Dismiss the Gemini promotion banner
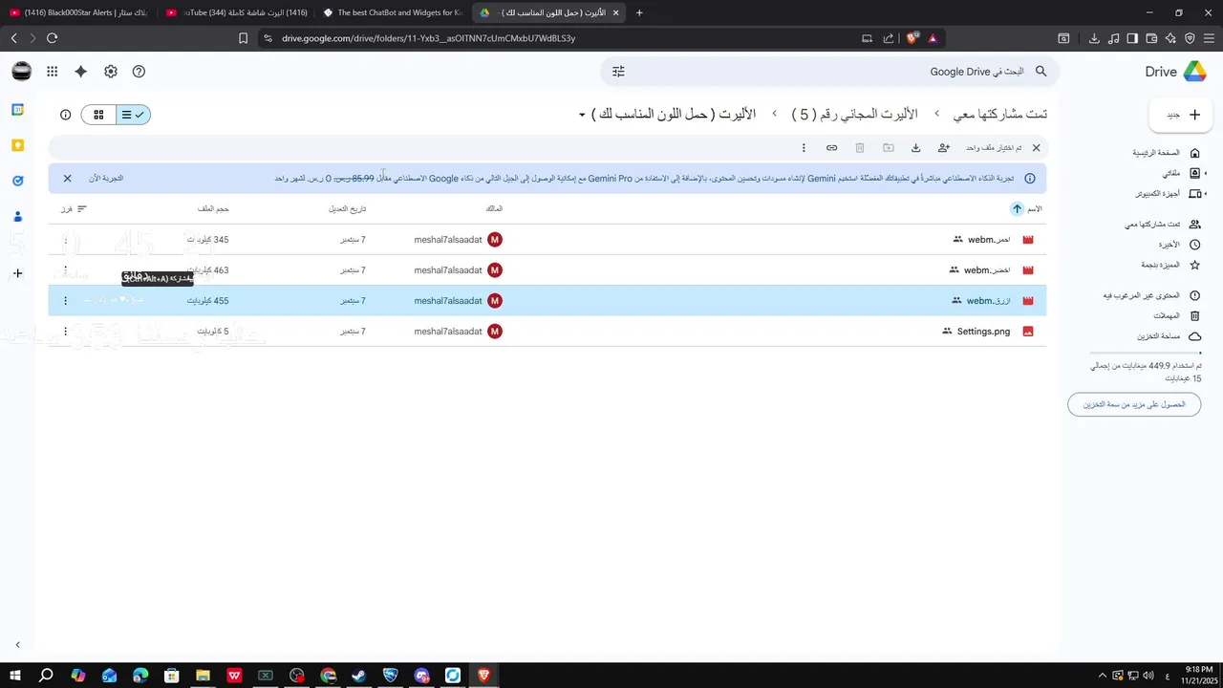The height and width of the screenshot is (688, 1223). (68, 179)
